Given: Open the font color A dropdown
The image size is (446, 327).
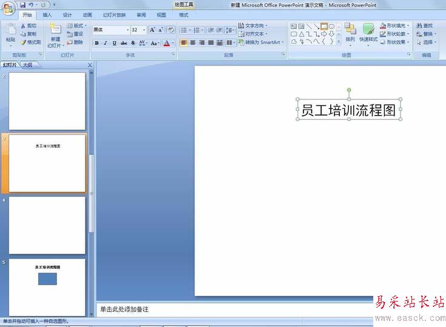Looking at the screenshot, I should tap(173, 43).
